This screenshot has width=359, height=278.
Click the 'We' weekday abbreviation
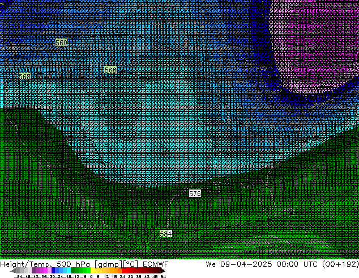tap(211, 264)
